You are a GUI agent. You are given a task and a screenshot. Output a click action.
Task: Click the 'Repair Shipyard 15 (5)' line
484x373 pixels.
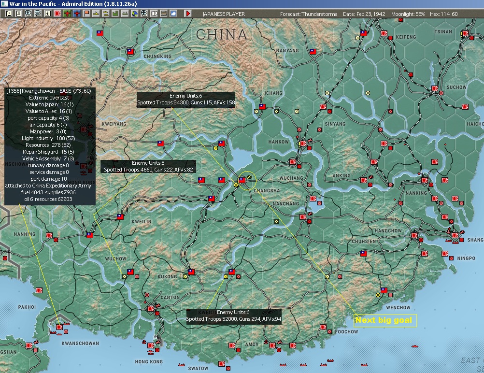(x=48, y=152)
